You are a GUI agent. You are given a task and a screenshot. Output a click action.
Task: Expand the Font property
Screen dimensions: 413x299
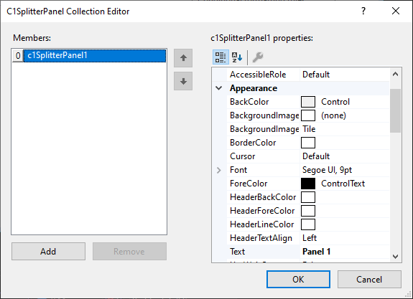pyautogui.click(x=219, y=170)
